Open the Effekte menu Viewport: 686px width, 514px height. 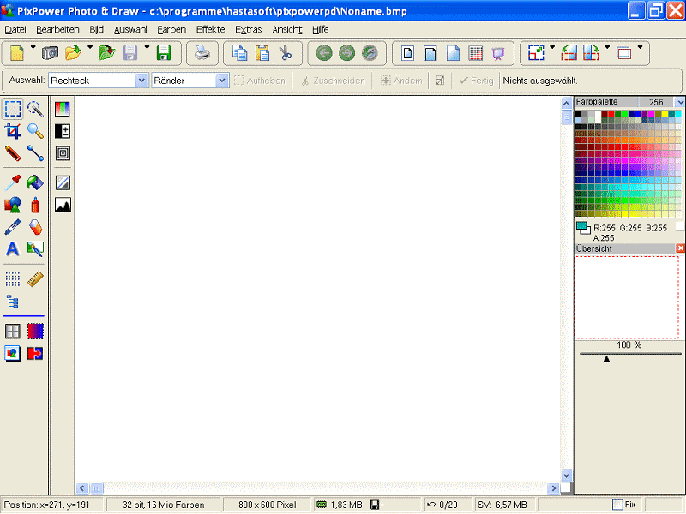point(210,29)
